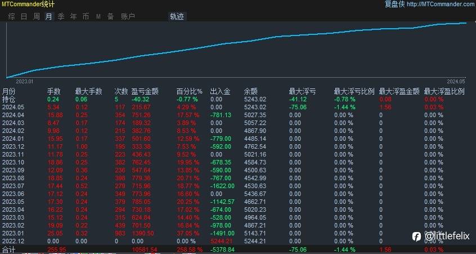476x254 pixels.
Task: Select the 2024.05 month row
Action: click(x=238, y=107)
